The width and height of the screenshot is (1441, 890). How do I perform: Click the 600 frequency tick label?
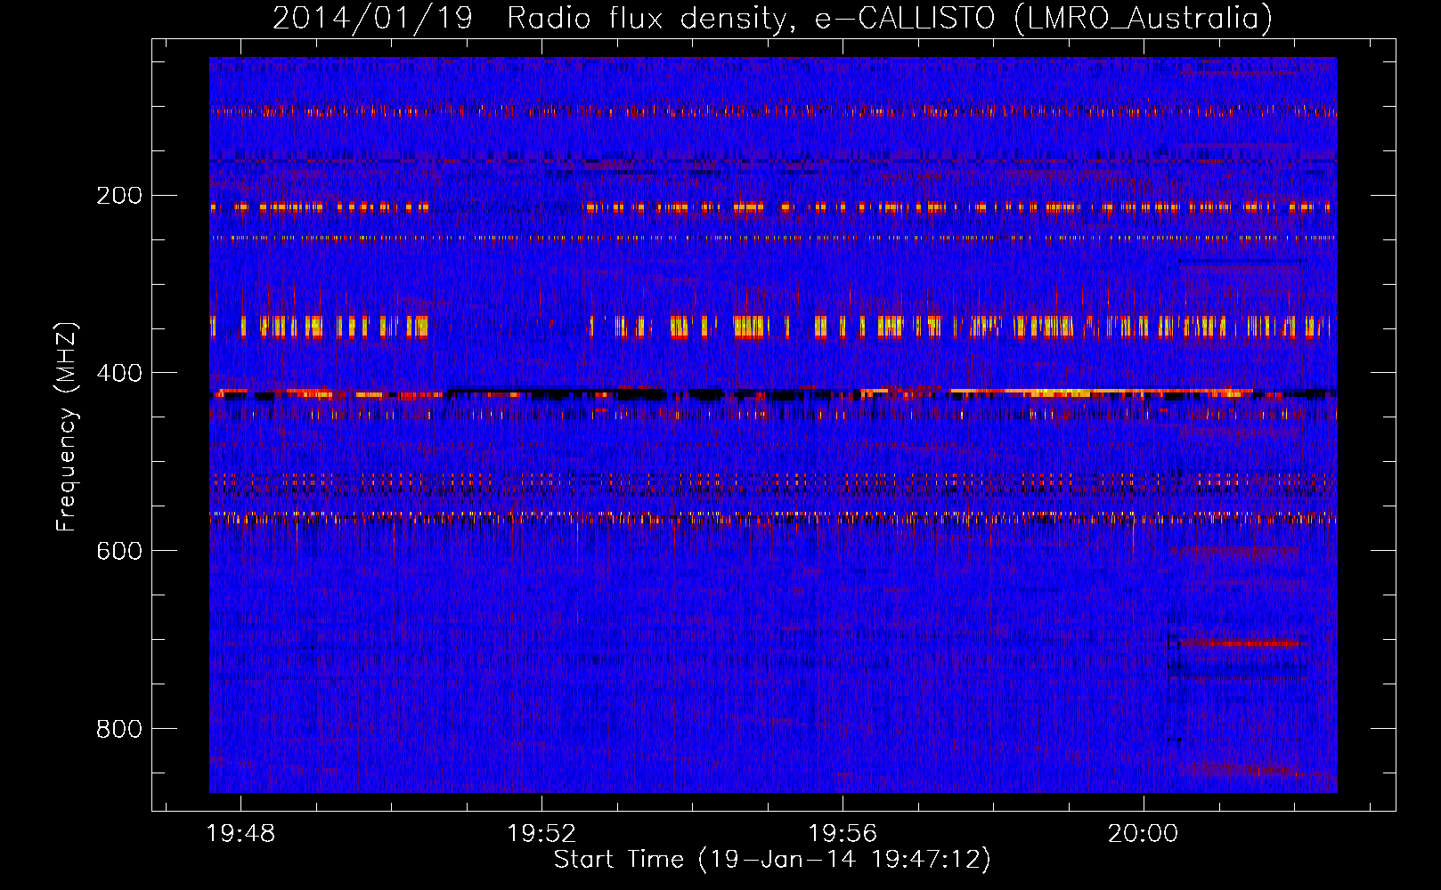119,551
